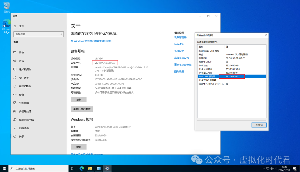This screenshot has width=300, height=172.
Task: Select the 已启用 DHCP row
Action: click(x=232, y=62)
